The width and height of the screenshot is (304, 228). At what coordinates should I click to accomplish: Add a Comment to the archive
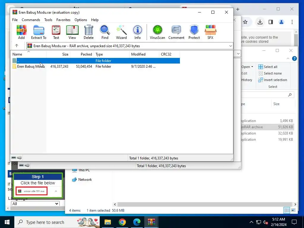tap(176, 32)
